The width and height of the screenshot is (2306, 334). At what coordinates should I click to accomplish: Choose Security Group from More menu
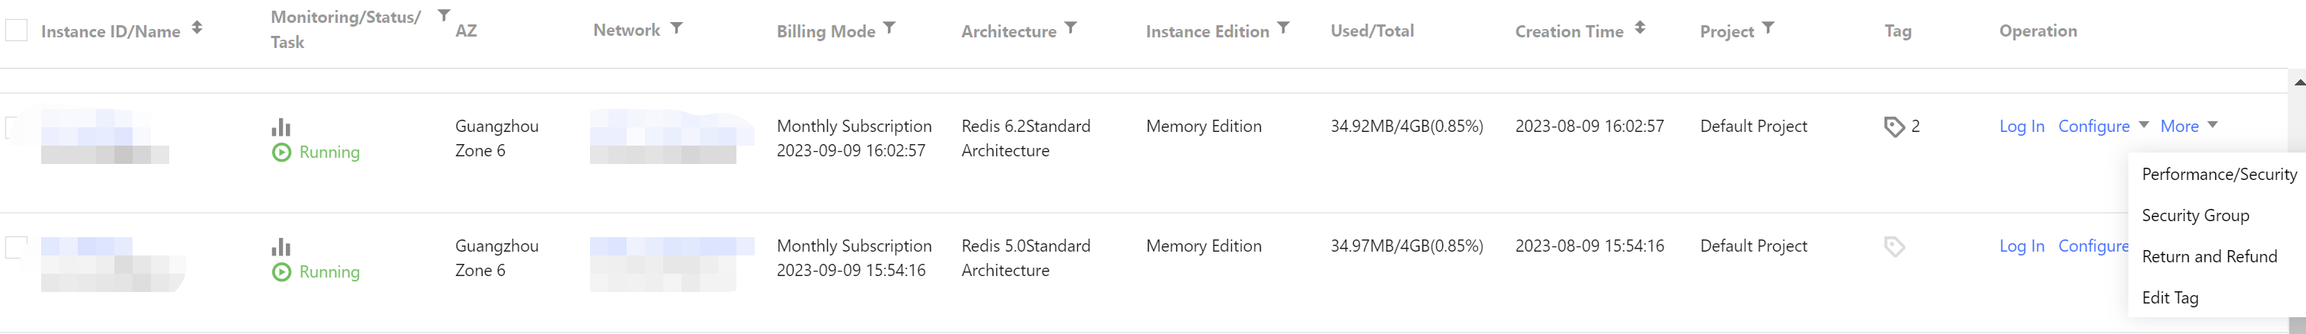pyautogui.click(x=2195, y=216)
